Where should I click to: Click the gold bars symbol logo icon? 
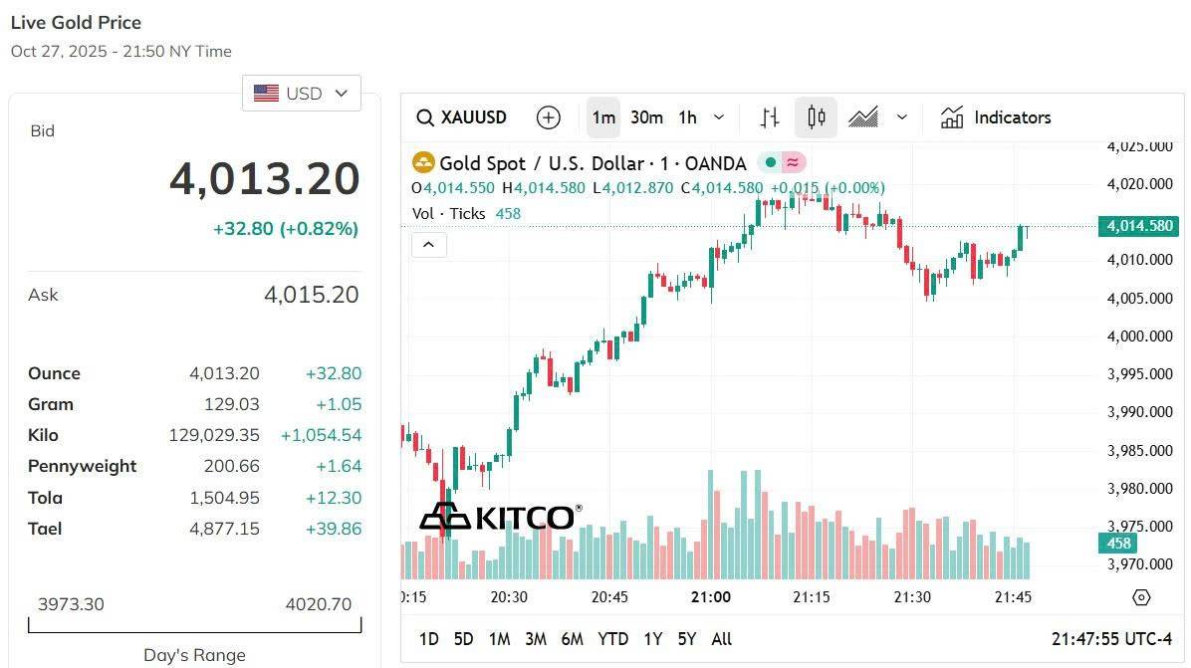424,163
